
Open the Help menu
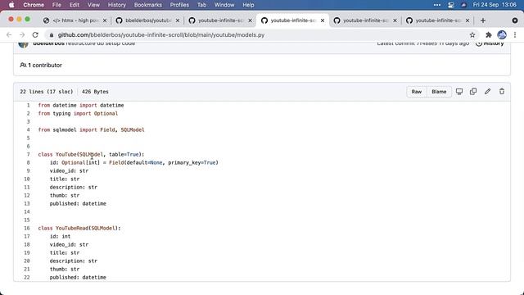click(248, 5)
